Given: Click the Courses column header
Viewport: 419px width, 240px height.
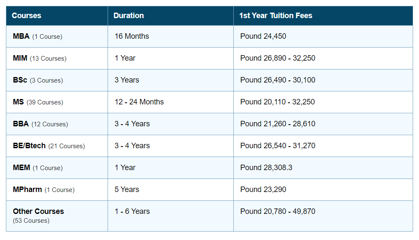Looking at the screenshot, I should click(x=27, y=16).
